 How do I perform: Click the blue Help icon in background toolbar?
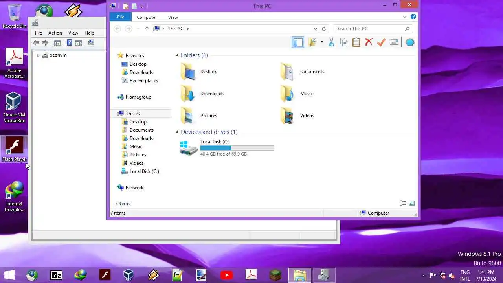pyautogui.click(x=69, y=43)
